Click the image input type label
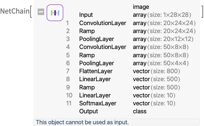204x126 pixels. [141, 7]
